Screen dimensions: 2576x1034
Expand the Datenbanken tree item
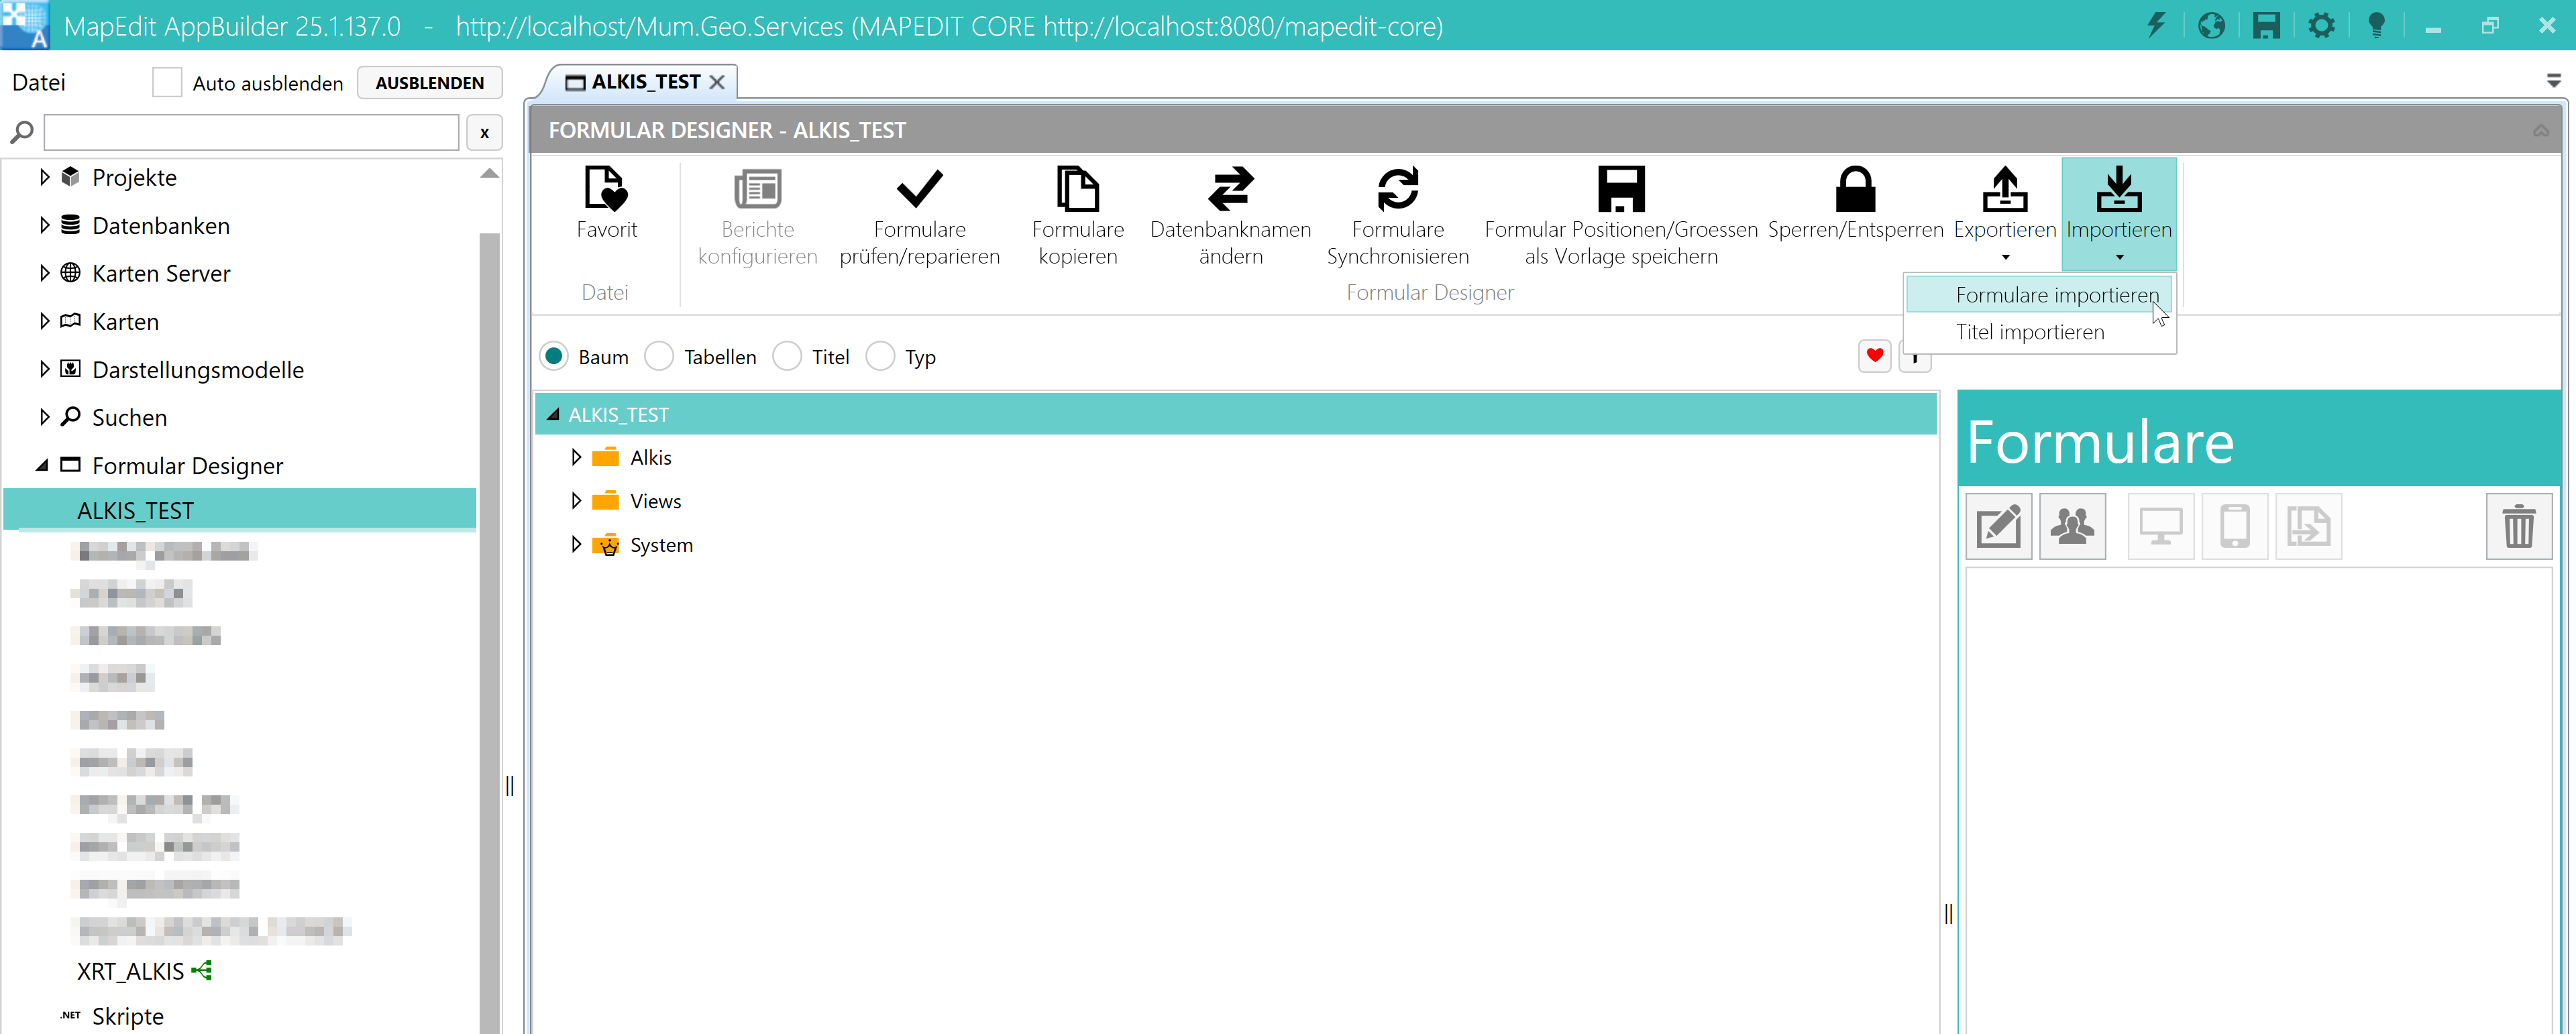tap(44, 226)
